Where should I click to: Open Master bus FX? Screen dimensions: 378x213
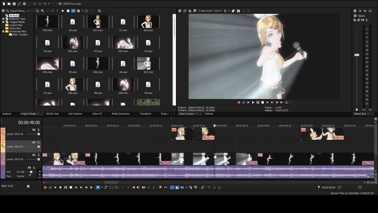click(x=355, y=20)
